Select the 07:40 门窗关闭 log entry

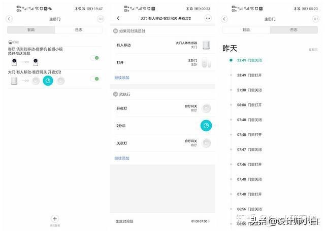(x=249, y=179)
